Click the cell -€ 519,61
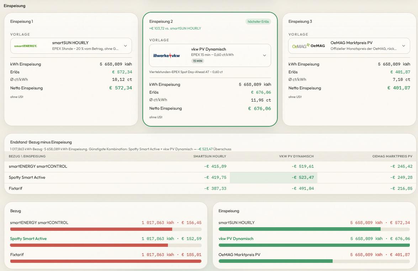The image size is (418, 271). (x=303, y=166)
